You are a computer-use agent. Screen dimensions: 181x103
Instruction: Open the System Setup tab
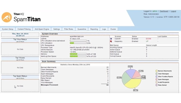click(x=8, y=29)
